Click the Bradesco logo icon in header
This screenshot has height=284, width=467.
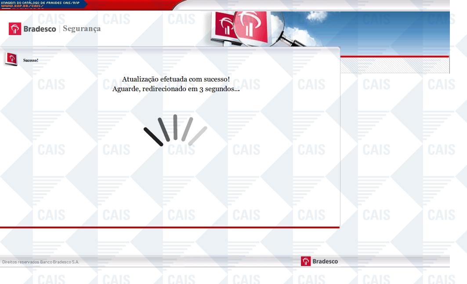(x=14, y=29)
